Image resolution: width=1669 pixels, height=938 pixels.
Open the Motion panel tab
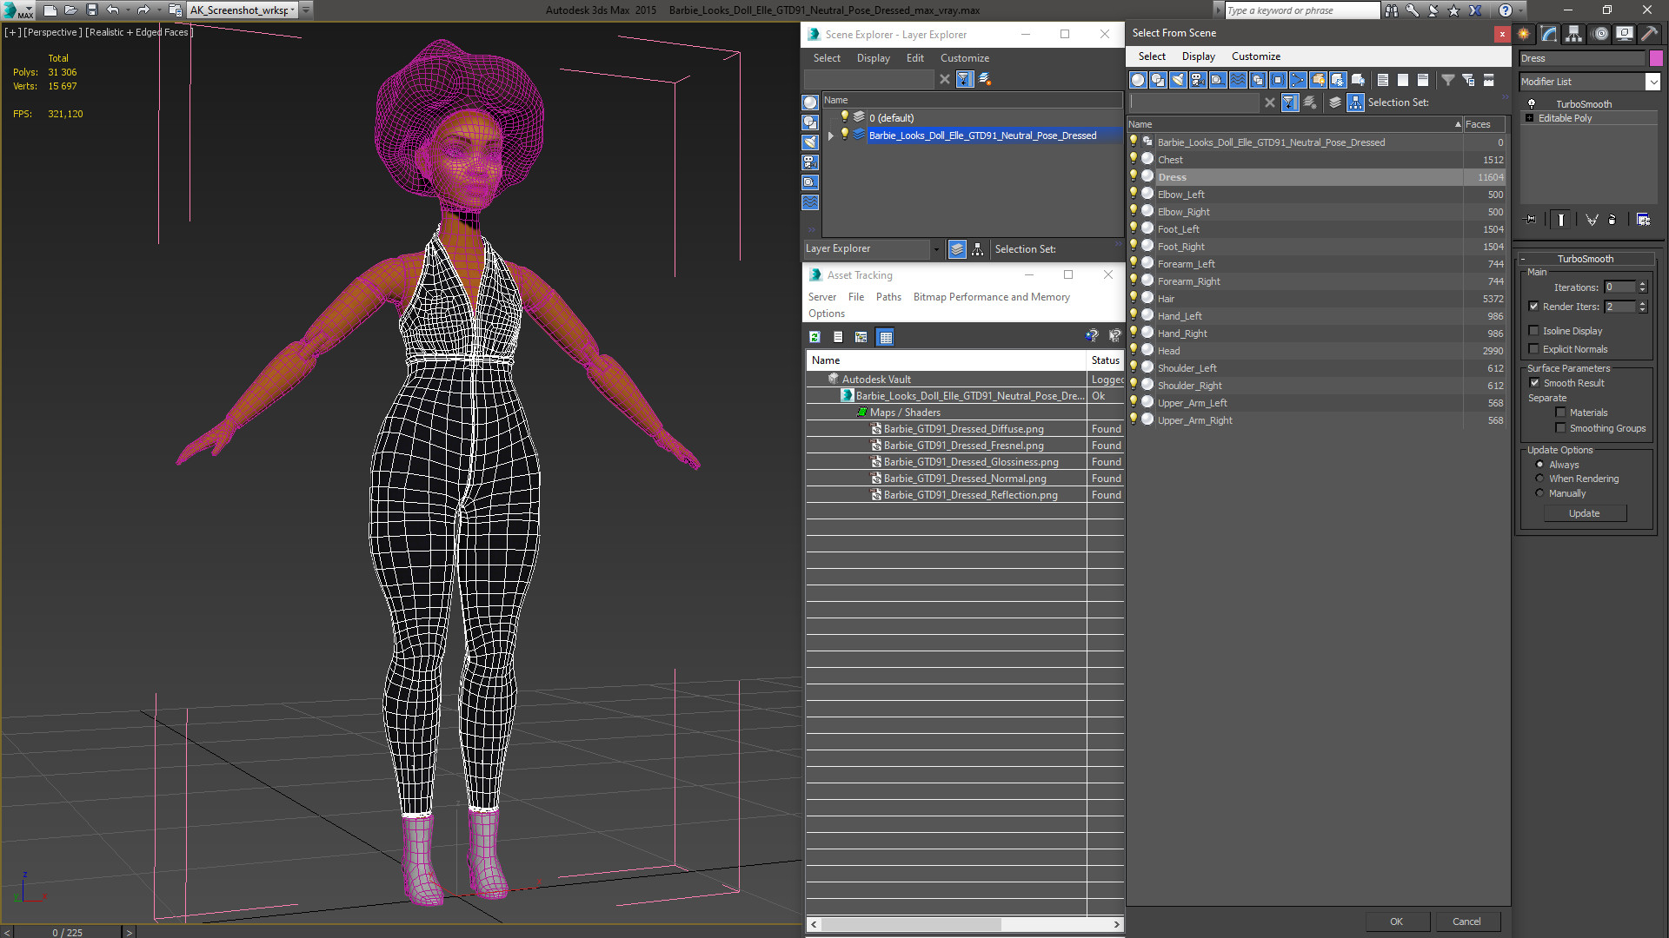pos(1600,34)
